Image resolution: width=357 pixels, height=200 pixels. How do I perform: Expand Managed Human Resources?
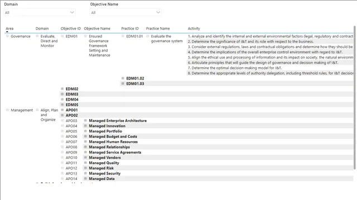tap(85, 142)
